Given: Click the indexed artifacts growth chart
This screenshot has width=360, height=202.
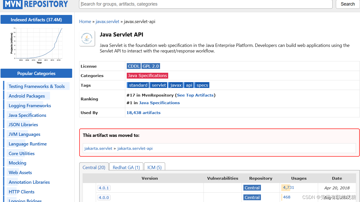Looking at the screenshot, I should pos(36,45).
